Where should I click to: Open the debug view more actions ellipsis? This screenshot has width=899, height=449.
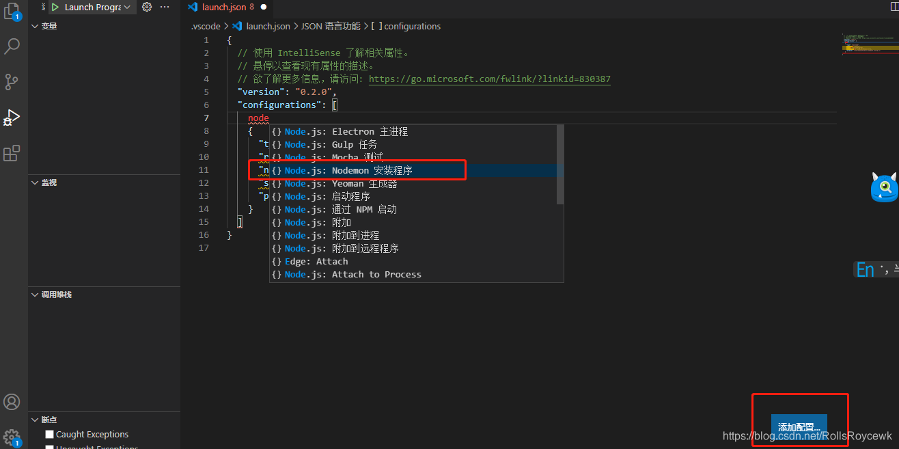point(165,7)
